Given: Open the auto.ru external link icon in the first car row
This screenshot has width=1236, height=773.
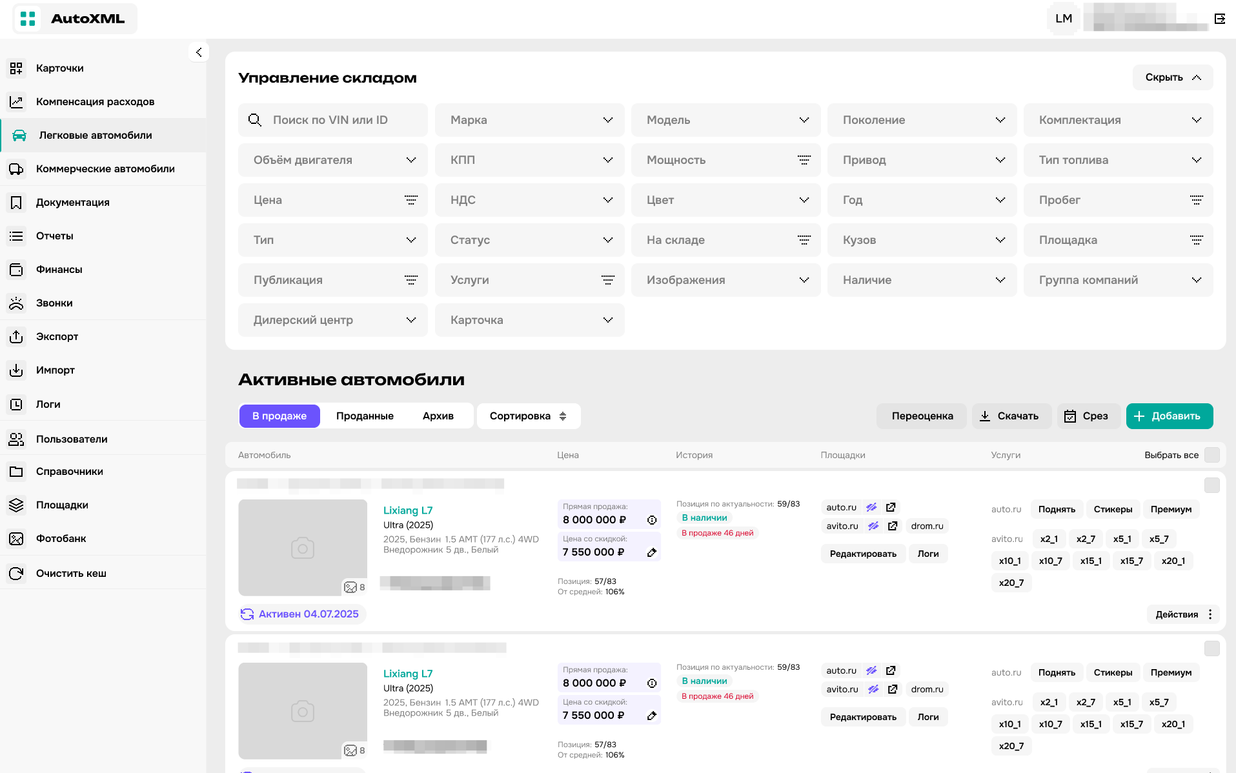Looking at the screenshot, I should (891, 507).
